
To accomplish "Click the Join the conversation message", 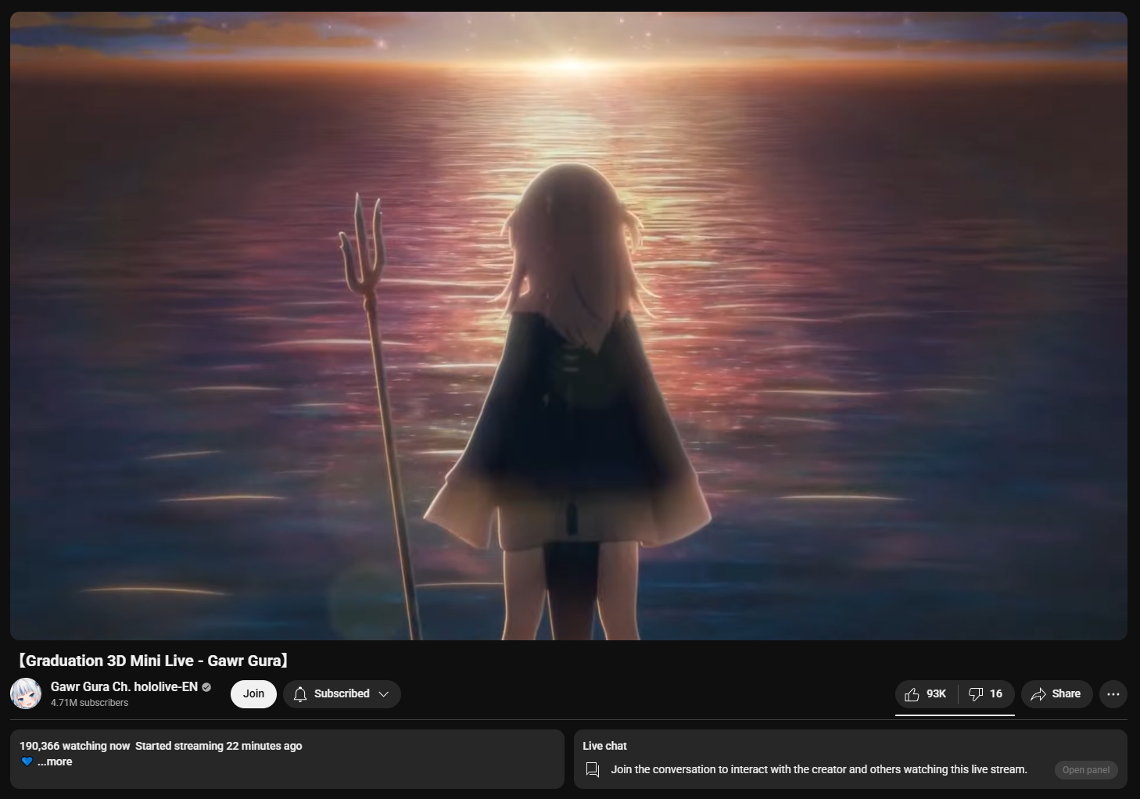I will click(x=819, y=769).
